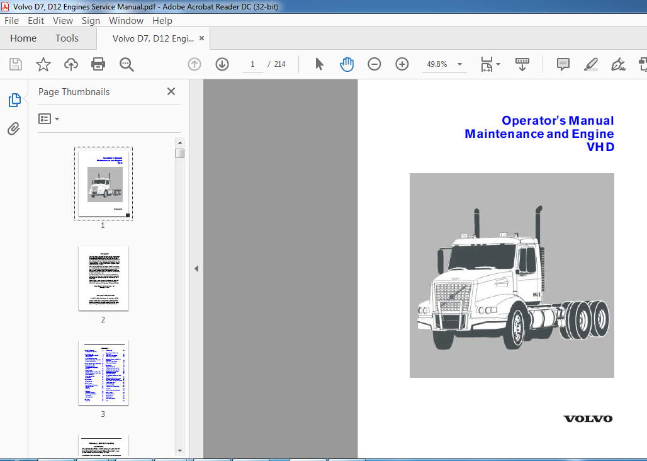Select page 2 thumbnail
Image resolution: width=647 pixels, height=461 pixels.
pos(104,278)
